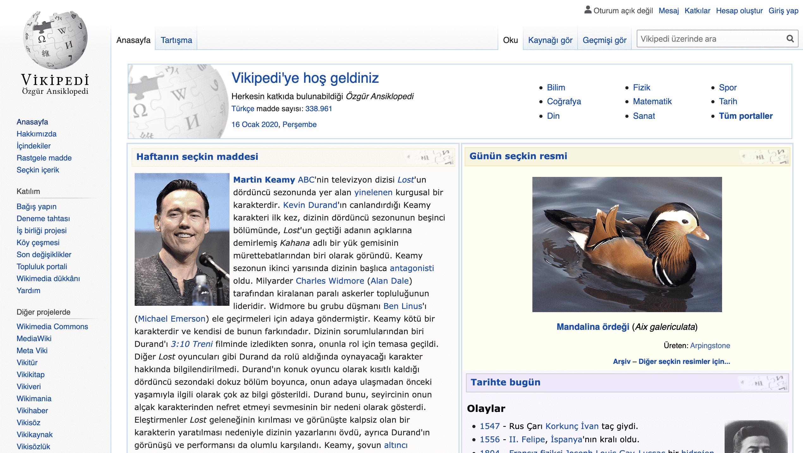Open the Kaynağı gör view
Viewport: 803px width, 453px height.
[550, 40]
